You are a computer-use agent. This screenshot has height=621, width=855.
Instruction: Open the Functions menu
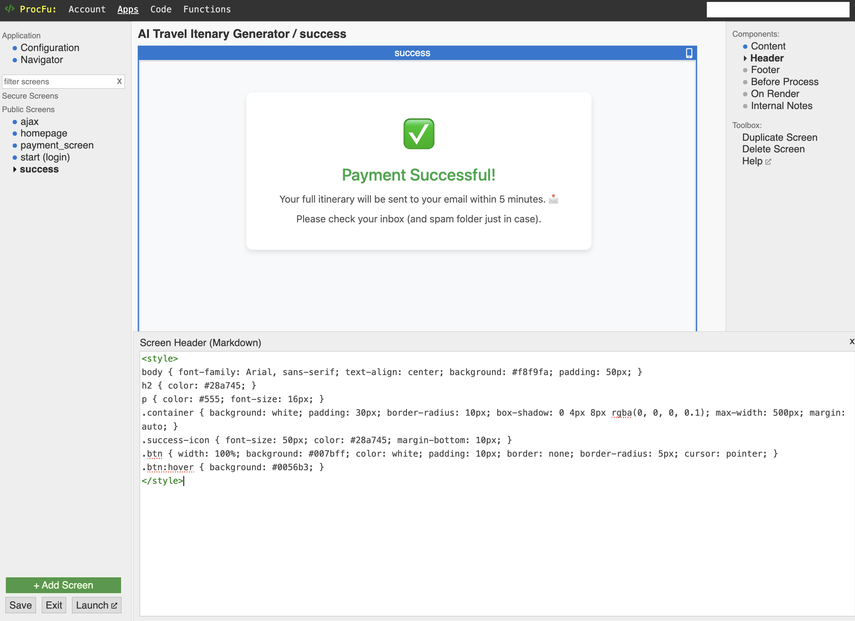click(x=207, y=9)
